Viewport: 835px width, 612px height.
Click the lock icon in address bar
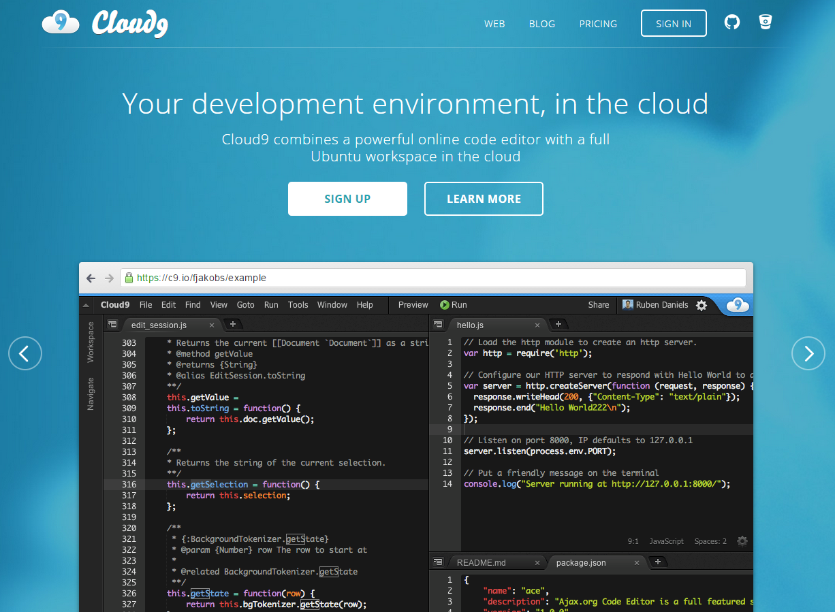(x=129, y=278)
